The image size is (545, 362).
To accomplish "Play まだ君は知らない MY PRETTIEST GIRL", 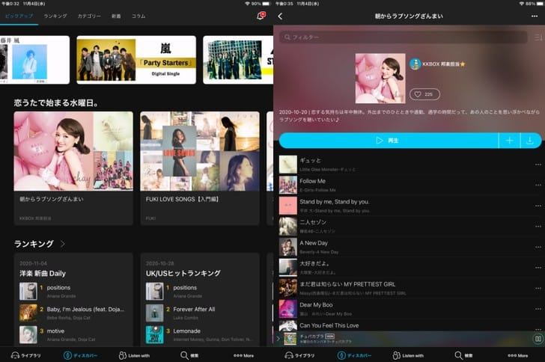I will (405, 289).
